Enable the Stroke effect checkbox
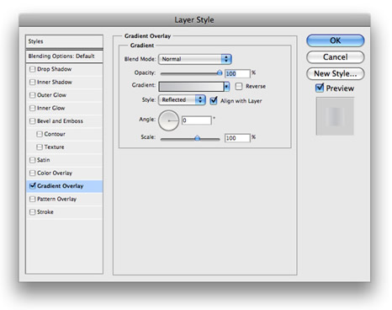Image resolution: width=392 pixels, height=310 pixels. click(x=33, y=212)
